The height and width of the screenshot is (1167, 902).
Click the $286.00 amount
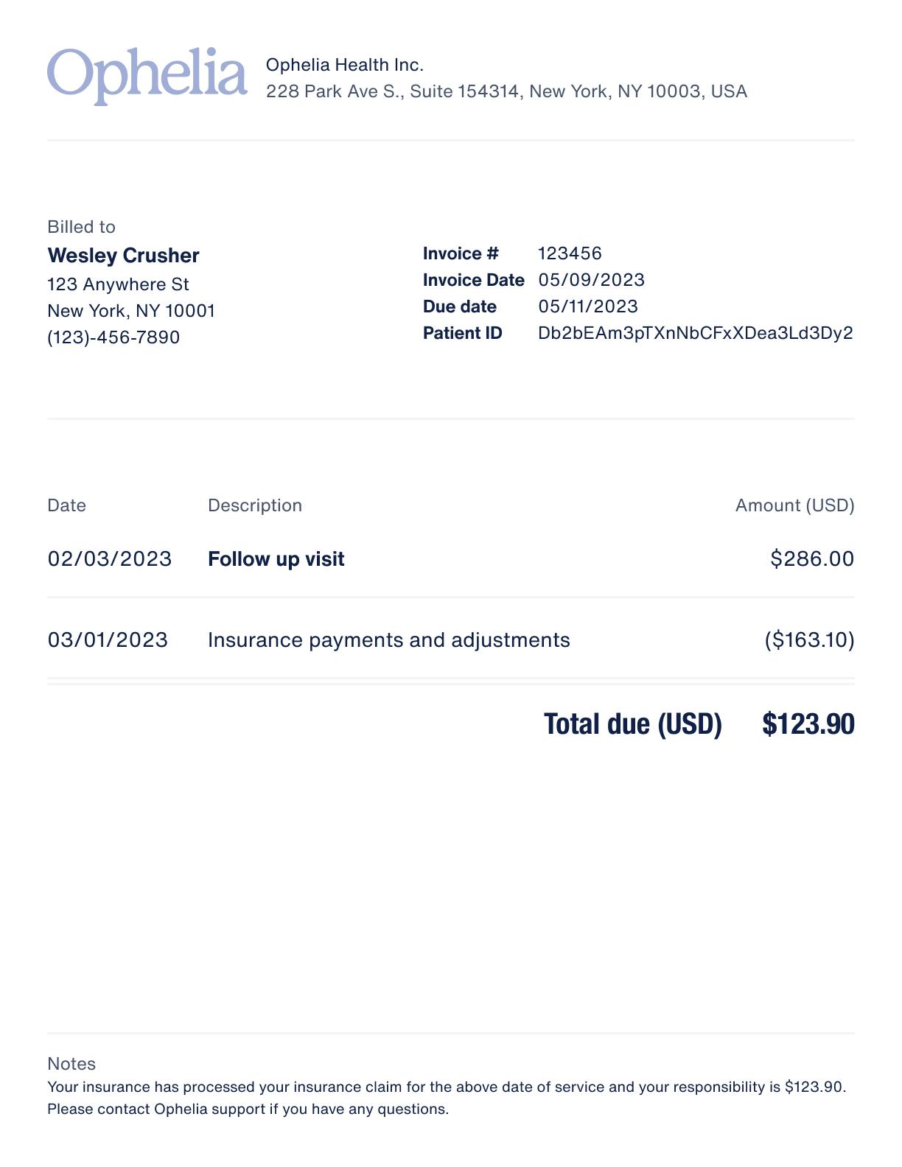click(812, 558)
